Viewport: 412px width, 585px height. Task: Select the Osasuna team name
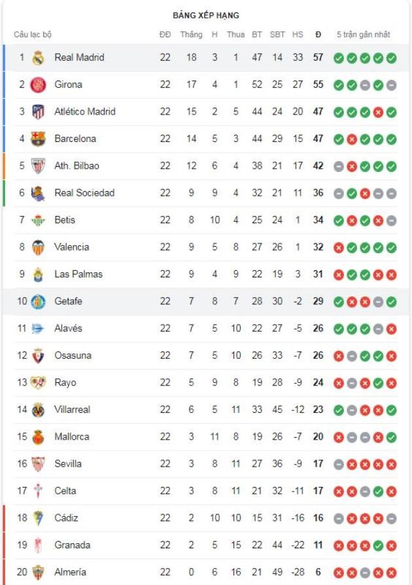73,355
